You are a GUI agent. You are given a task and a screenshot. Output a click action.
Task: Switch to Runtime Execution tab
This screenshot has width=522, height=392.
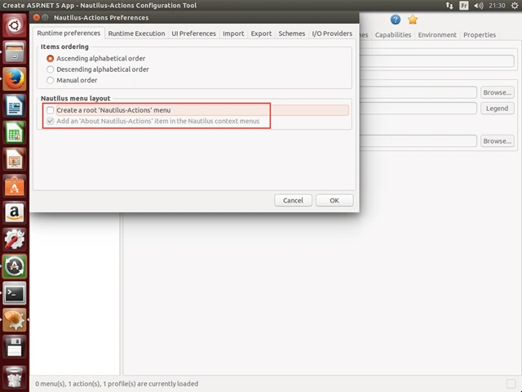pos(136,33)
